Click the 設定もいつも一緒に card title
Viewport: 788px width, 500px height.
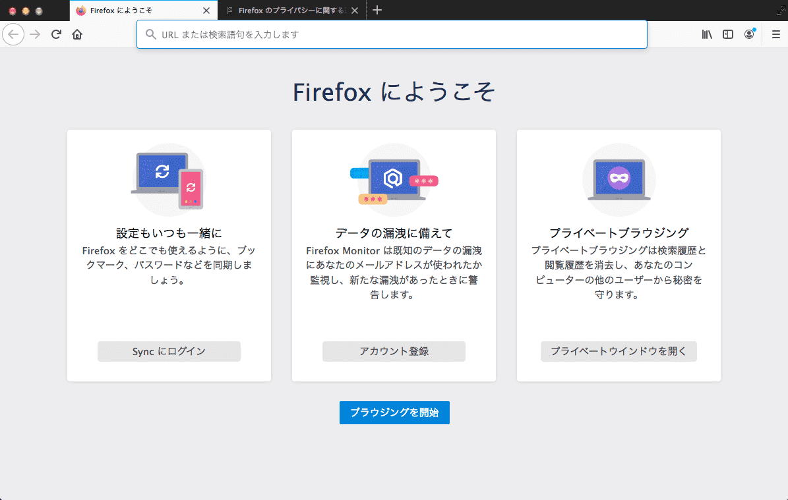click(x=169, y=233)
